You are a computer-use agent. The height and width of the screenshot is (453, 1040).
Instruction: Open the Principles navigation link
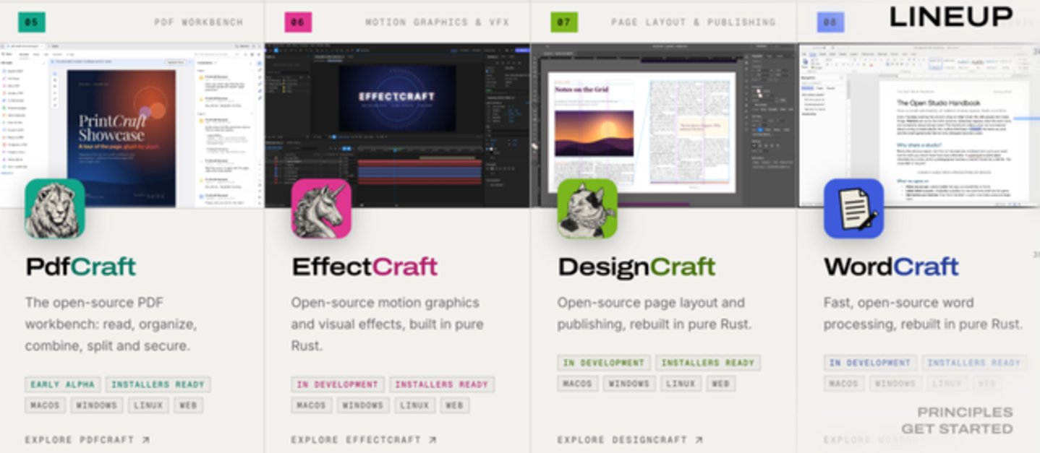tap(965, 412)
